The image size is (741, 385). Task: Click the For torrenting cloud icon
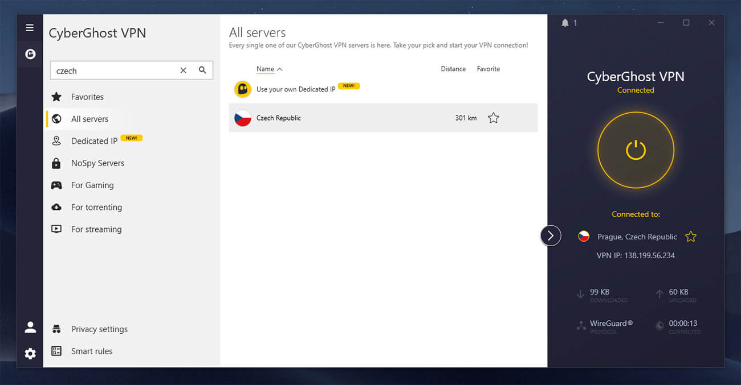click(56, 207)
